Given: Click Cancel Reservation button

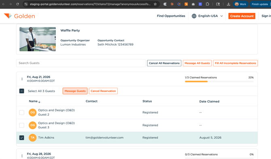Looking at the screenshot, I should [x=103, y=91].
